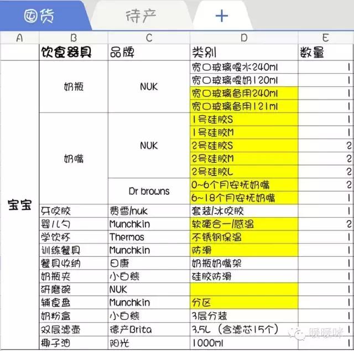Select the 辅食盘 cell

(74, 303)
